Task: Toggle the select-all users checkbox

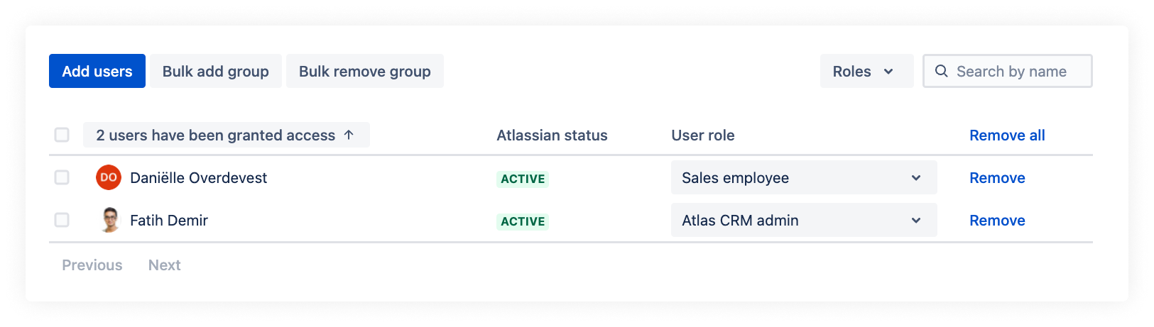Action: pos(62,135)
